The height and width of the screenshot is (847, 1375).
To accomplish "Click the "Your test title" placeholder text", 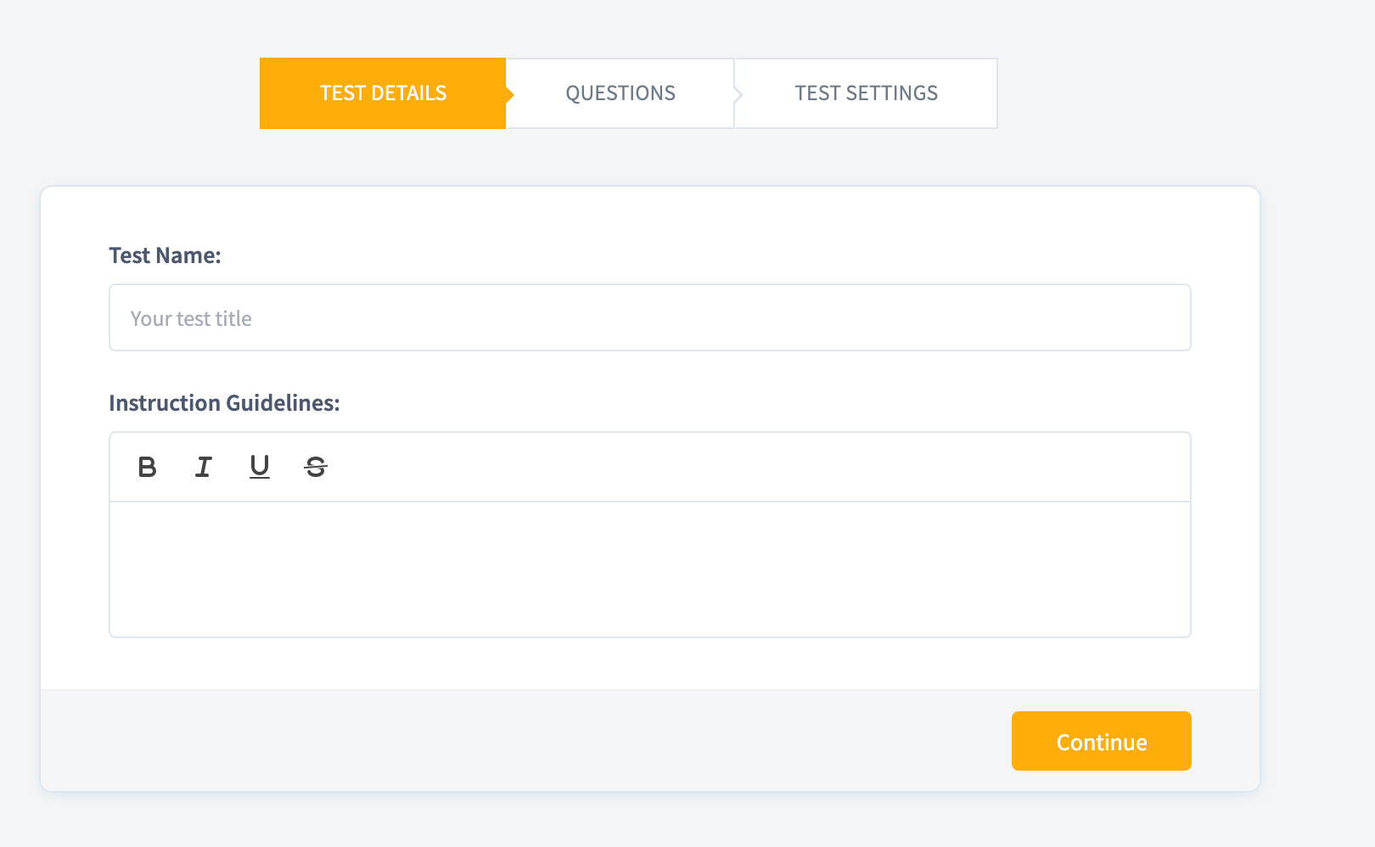I will [191, 318].
